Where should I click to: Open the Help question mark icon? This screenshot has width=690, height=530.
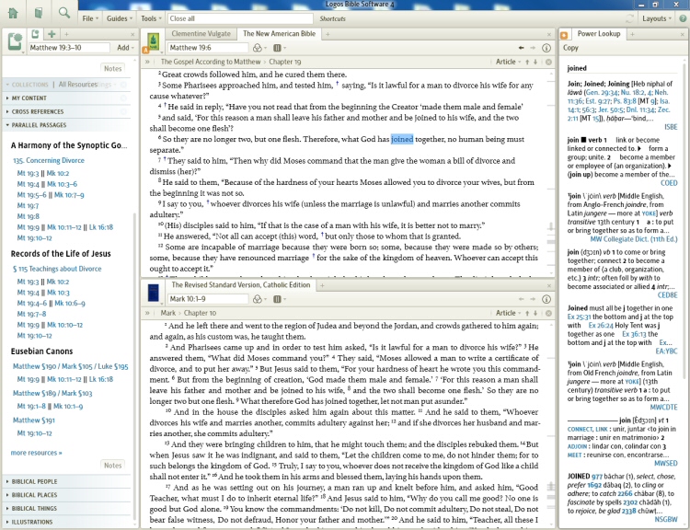click(x=681, y=18)
